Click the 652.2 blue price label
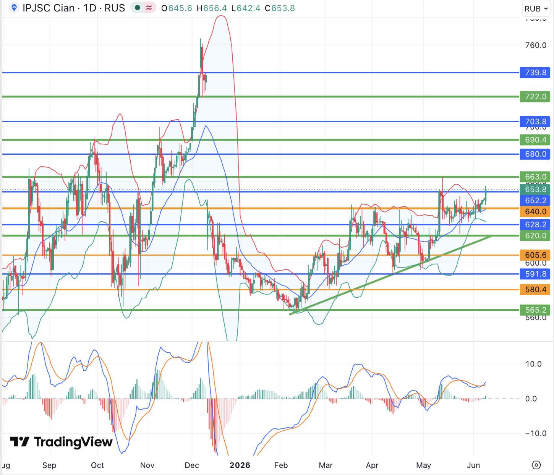Screen dimensions: 554x475 pos(535,201)
